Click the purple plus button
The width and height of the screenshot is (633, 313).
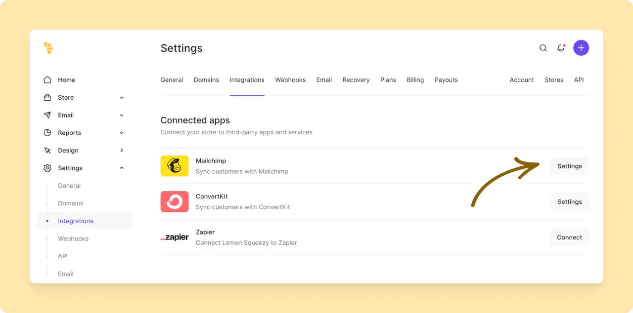(x=581, y=47)
